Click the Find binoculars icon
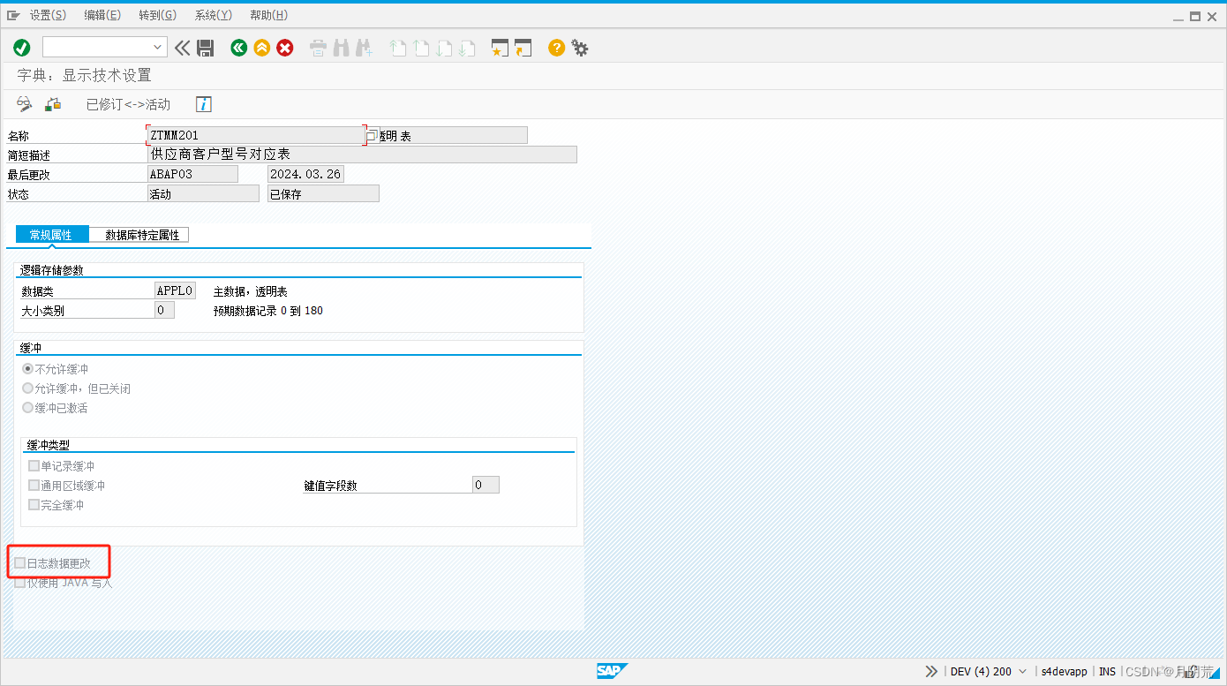The width and height of the screenshot is (1227, 686). coord(341,49)
